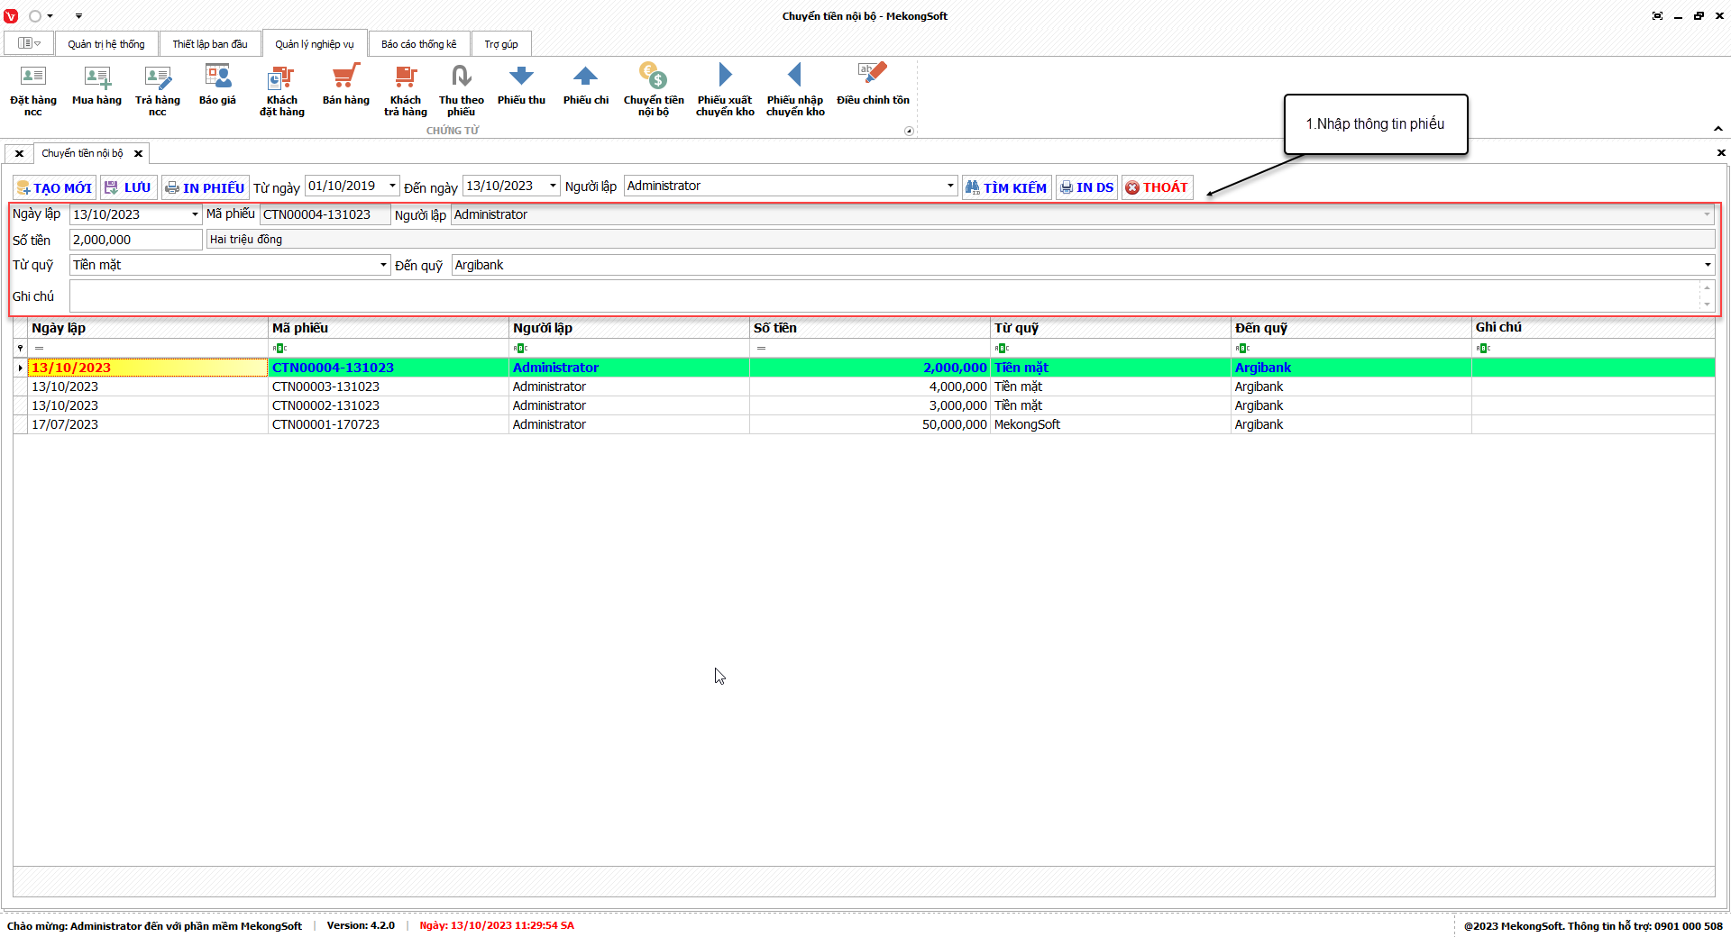This screenshot has height=937, width=1731.
Task: Click the Số tiền input field
Action: (135, 240)
